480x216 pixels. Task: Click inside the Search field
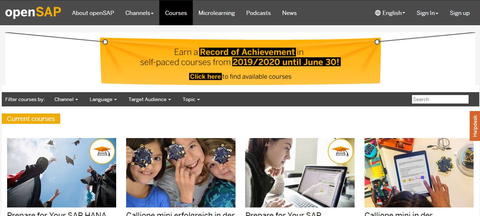[440, 99]
